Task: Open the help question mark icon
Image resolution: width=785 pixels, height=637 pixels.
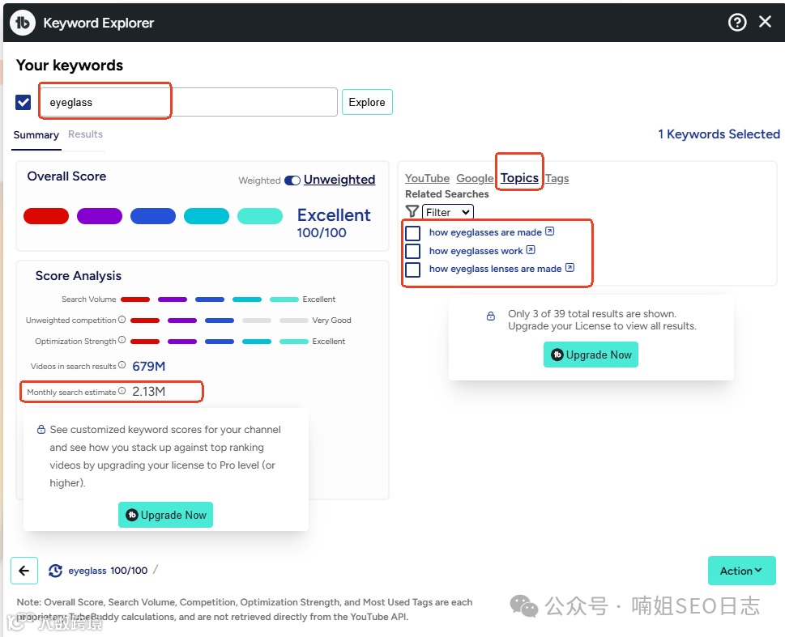Action: 737,22
